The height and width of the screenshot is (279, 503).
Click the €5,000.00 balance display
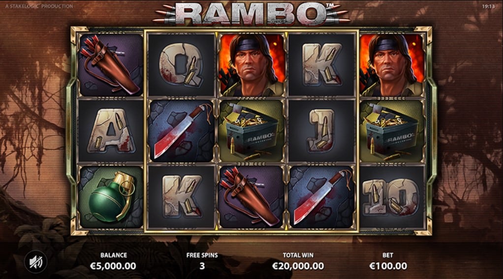click(x=113, y=266)
